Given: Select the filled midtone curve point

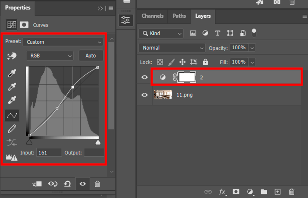Looking at the screenshot, I should (73, 87).
